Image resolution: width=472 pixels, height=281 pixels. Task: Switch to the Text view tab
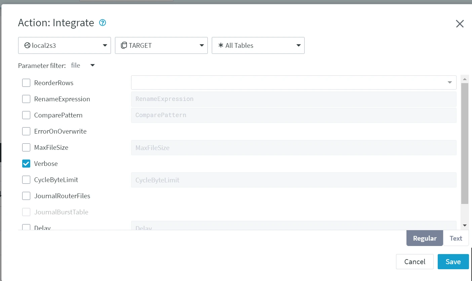(456, 238)
